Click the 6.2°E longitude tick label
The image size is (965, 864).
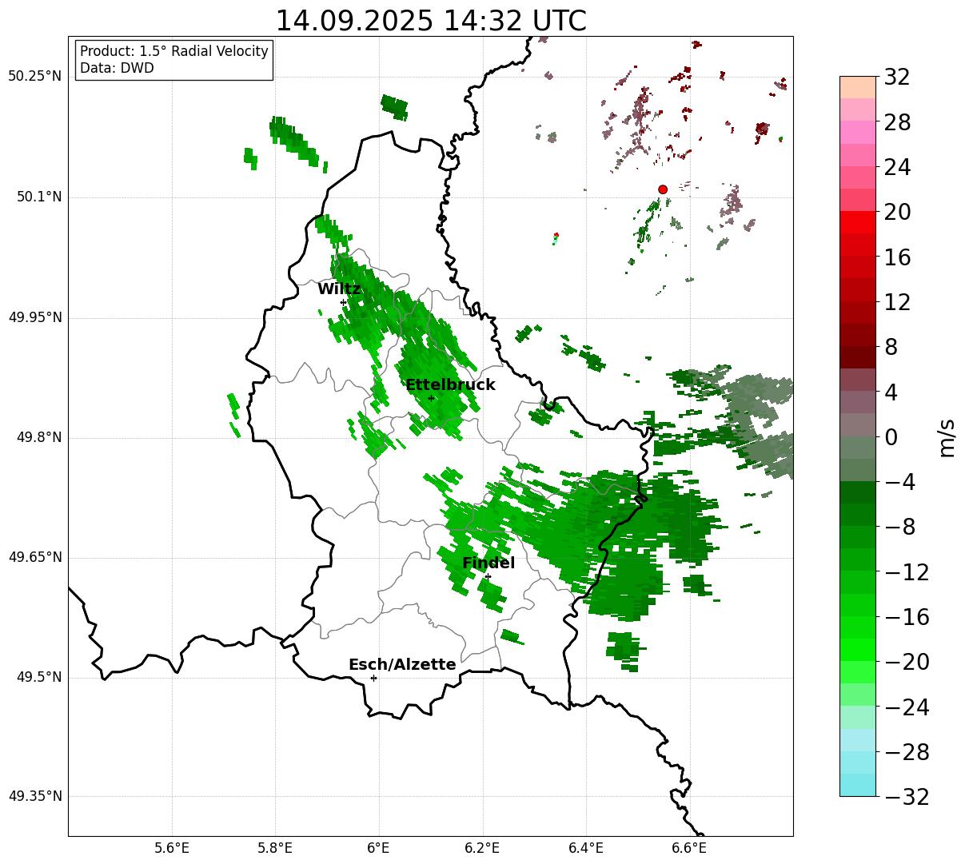482,848
